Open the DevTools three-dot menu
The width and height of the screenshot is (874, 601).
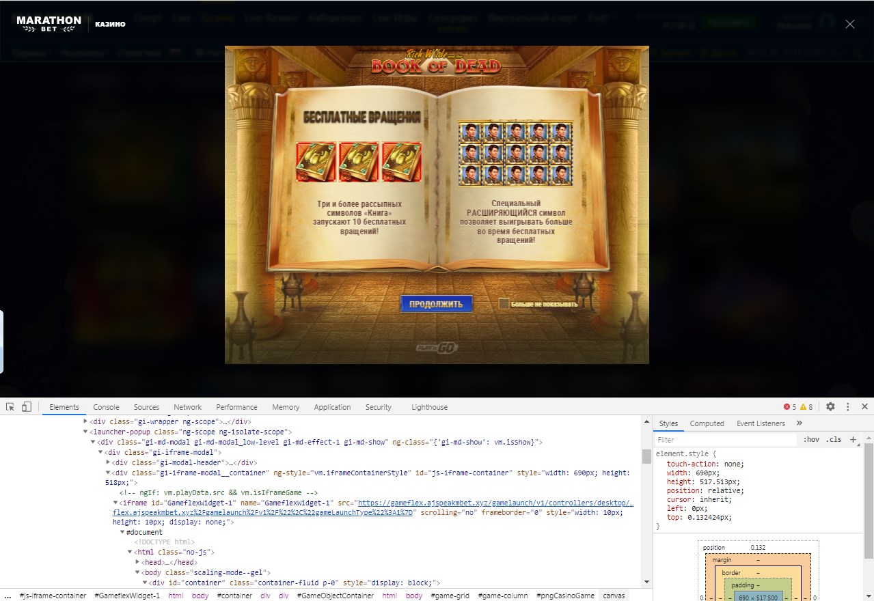click(848, 406)
